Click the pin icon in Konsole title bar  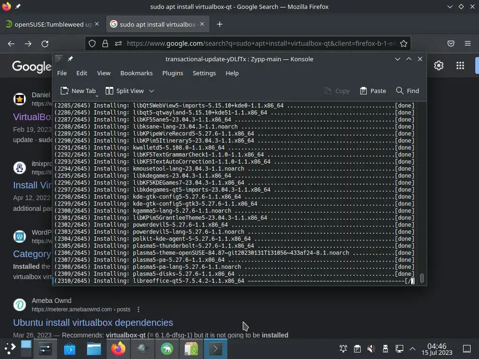[x=70, y=59]
